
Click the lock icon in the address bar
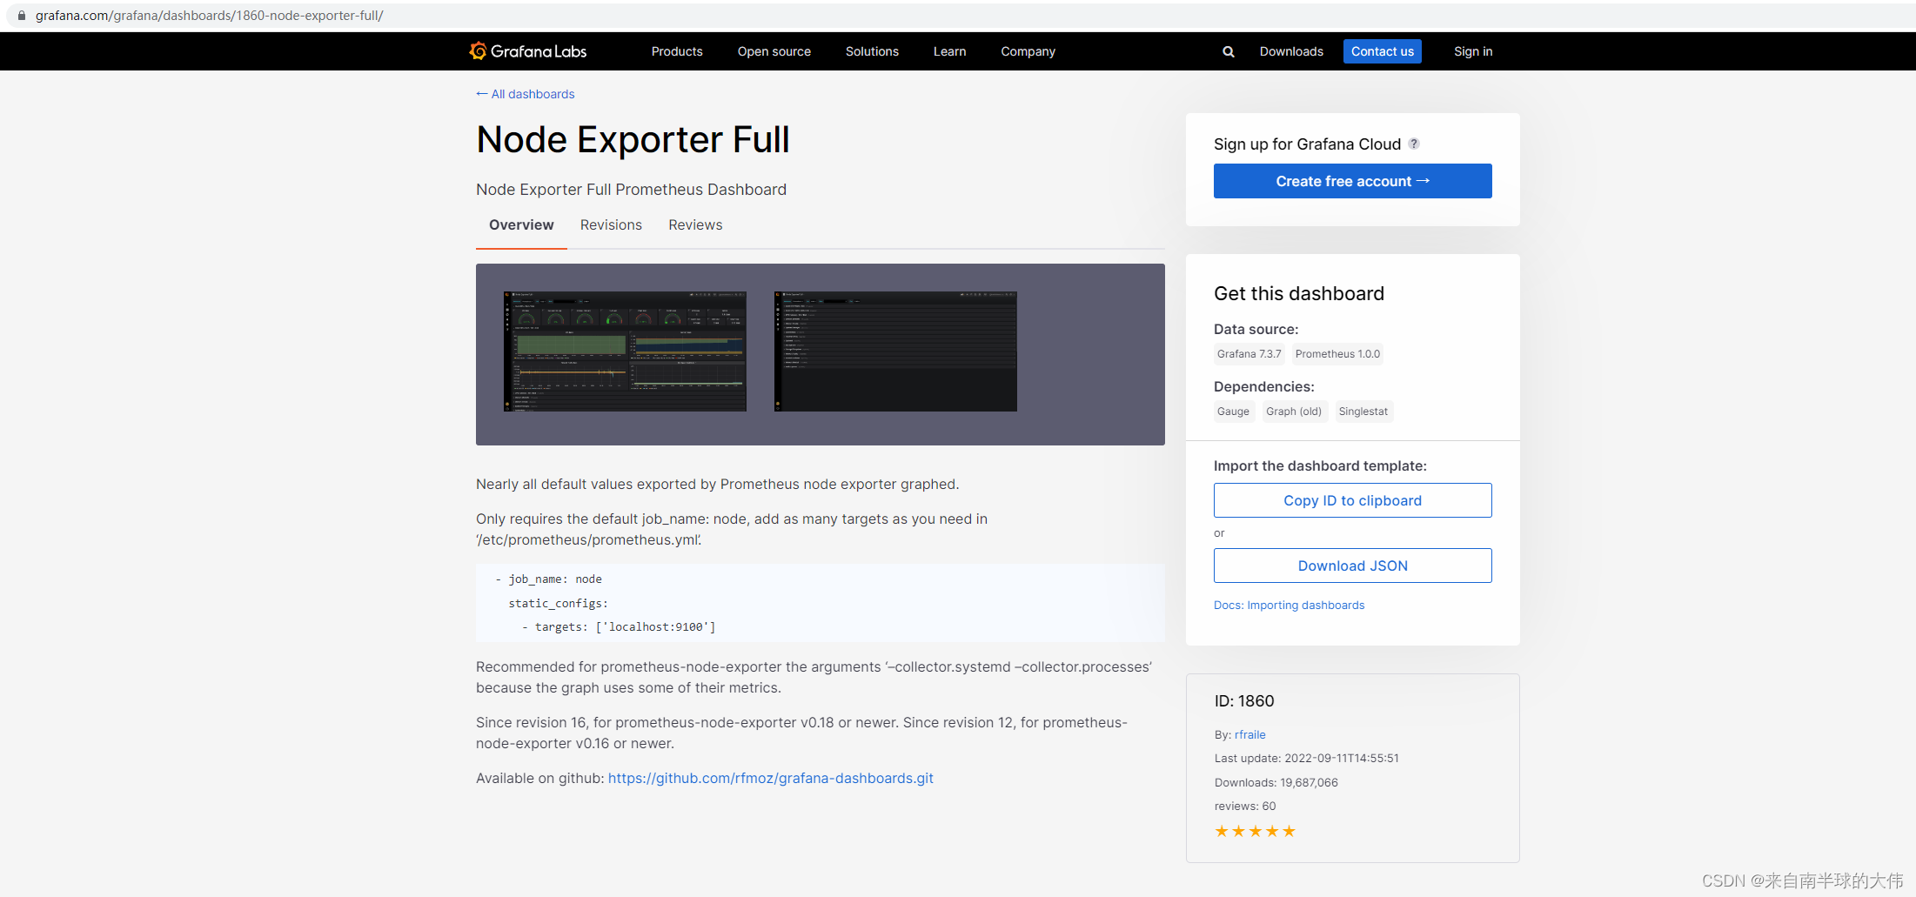22,16
